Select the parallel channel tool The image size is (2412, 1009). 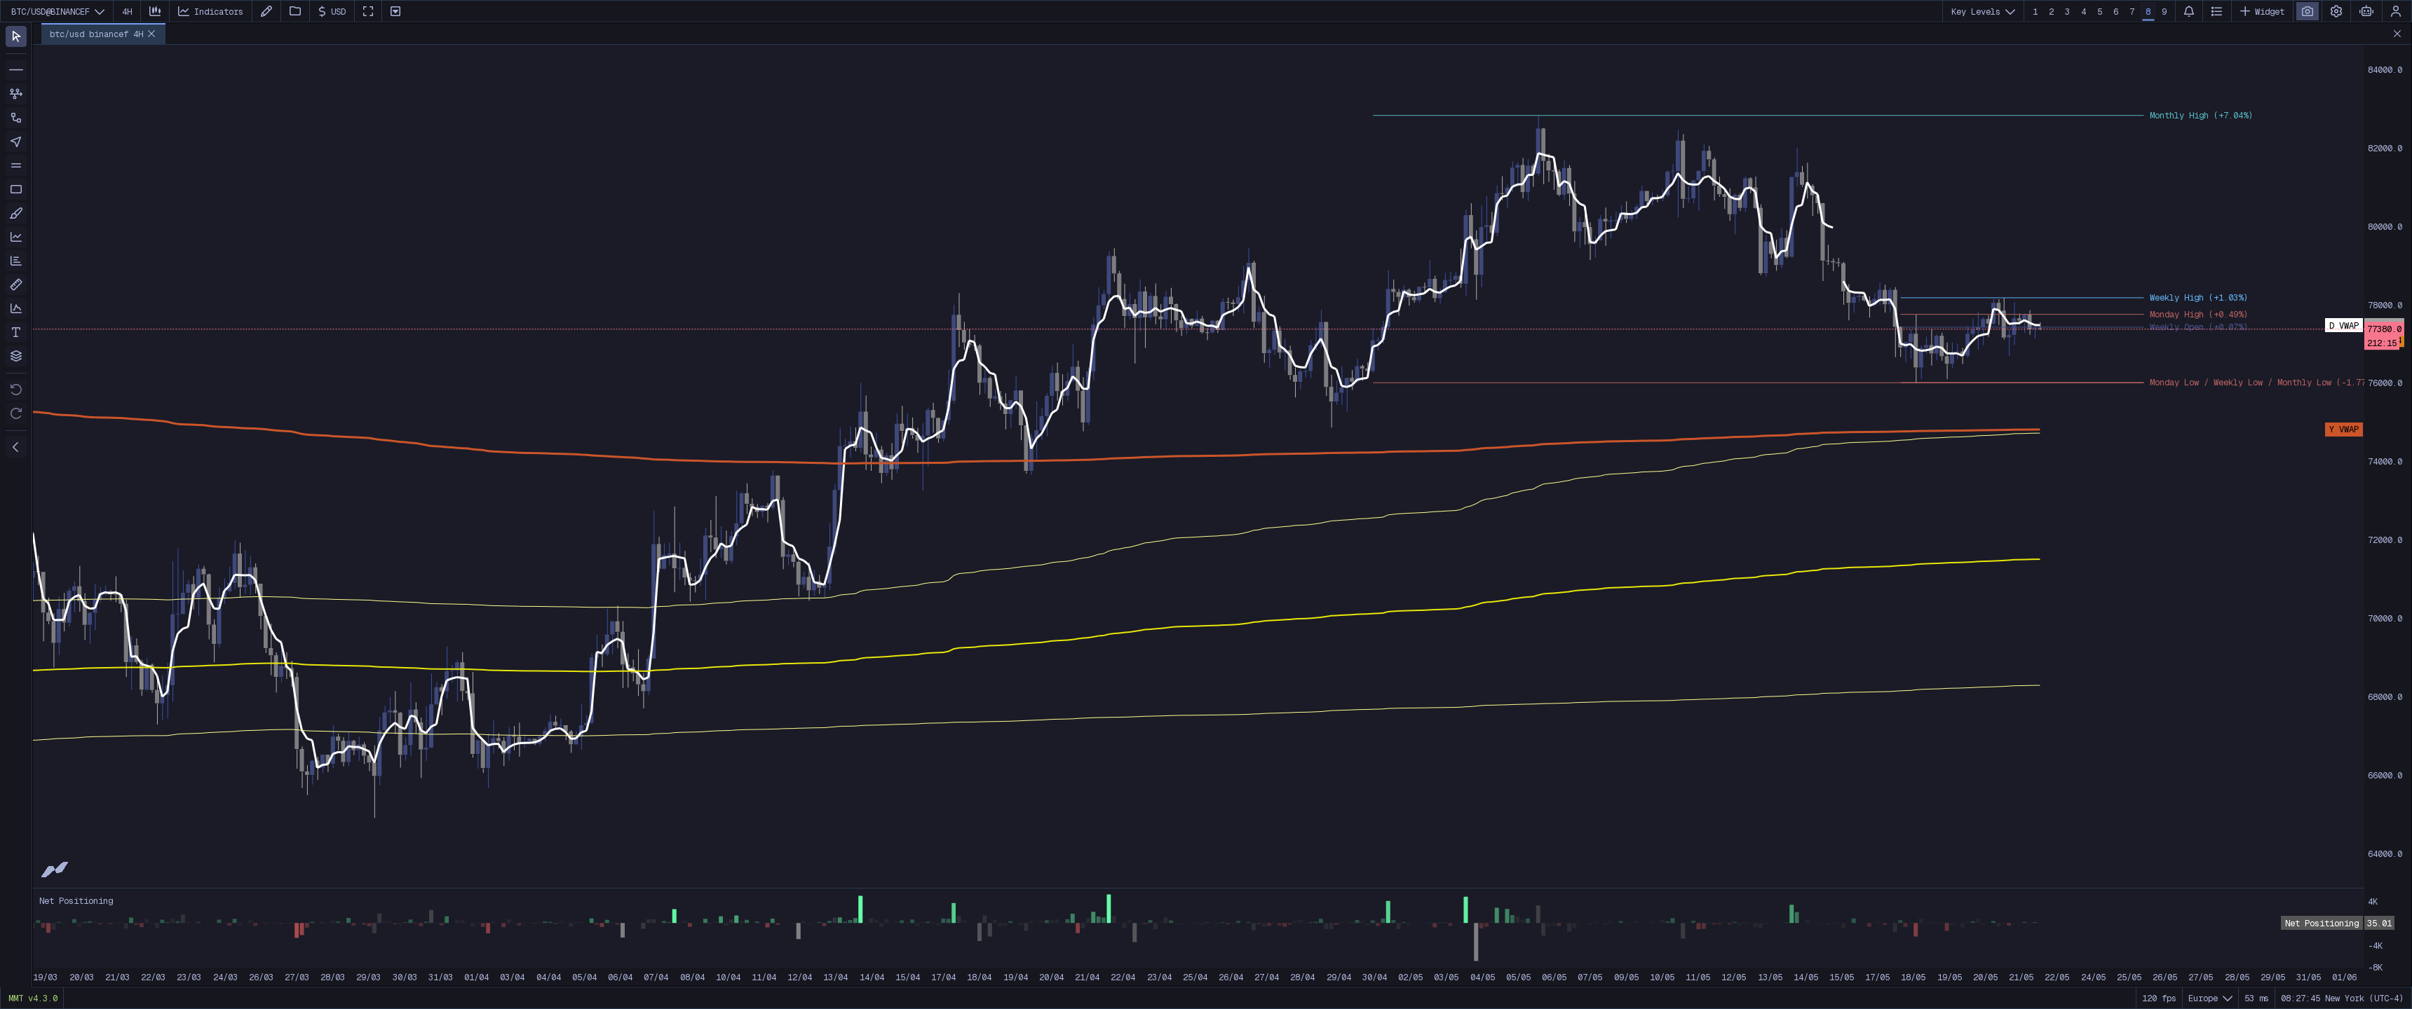pos(16,165)
